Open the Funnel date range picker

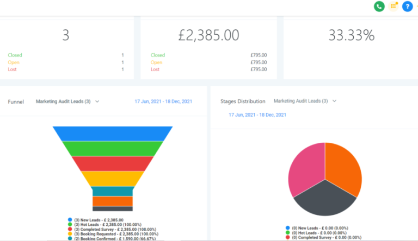click(x=162, y=102)
